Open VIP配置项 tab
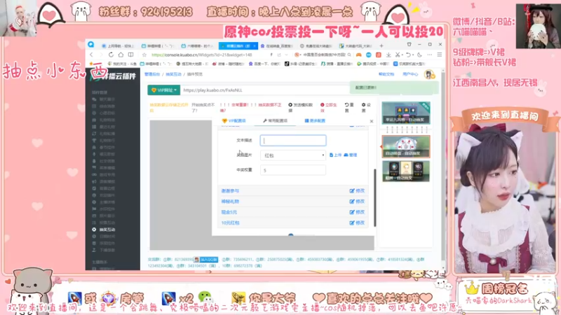 click(x=234, y=120)
